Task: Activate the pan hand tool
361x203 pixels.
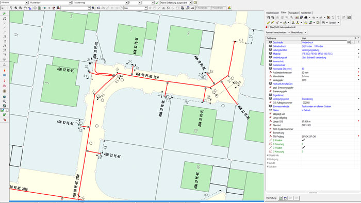Action: (x=25, y=8)
